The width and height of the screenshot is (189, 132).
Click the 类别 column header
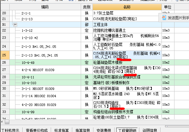click(86, 7)
